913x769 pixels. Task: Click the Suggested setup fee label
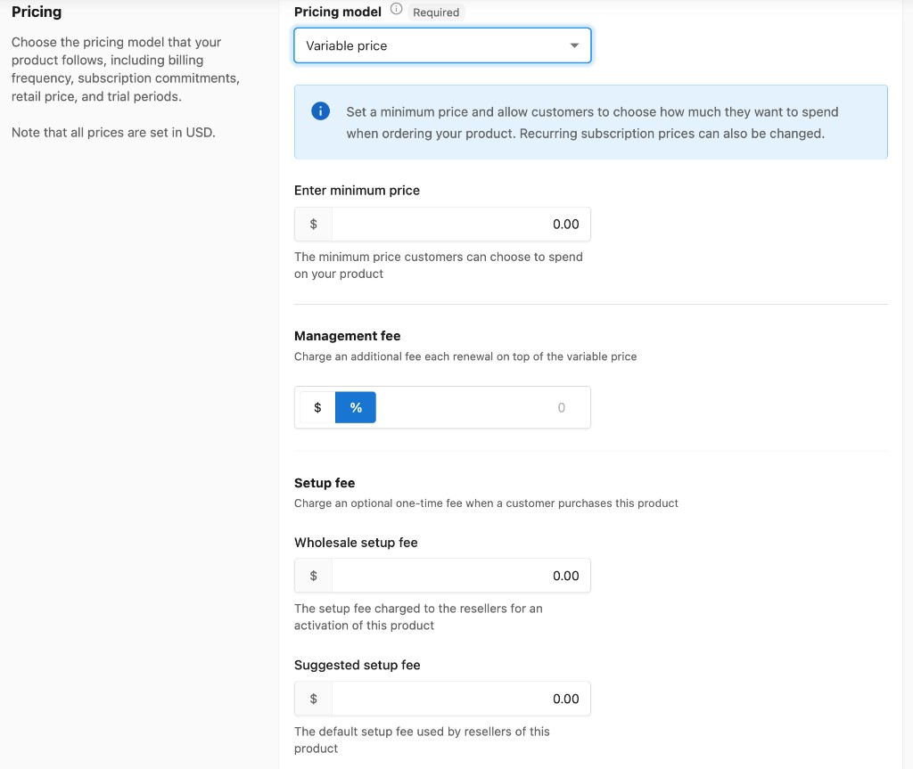click(x=357, y=665)
